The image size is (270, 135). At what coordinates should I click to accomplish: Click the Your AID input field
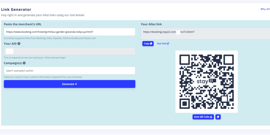point(70,51)
